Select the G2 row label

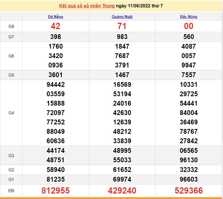(11, 170)
